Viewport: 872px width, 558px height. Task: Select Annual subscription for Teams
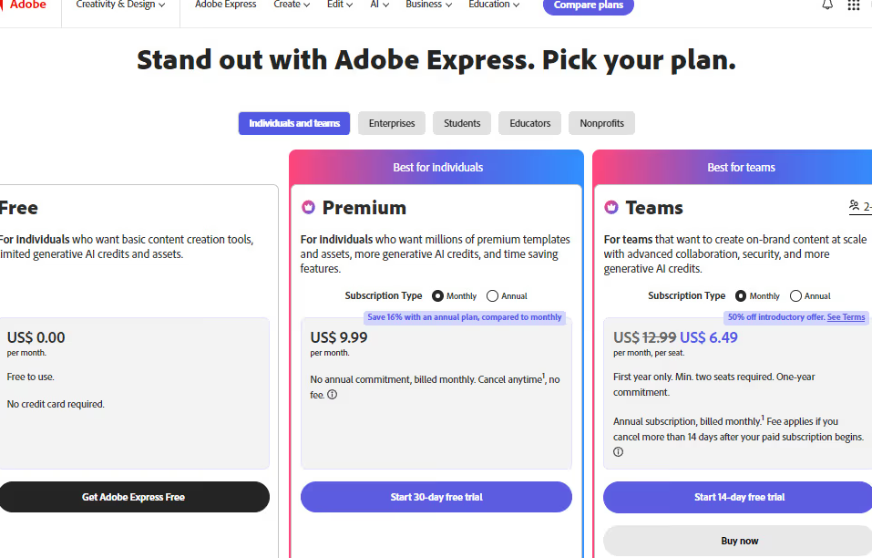pos(794,295)
